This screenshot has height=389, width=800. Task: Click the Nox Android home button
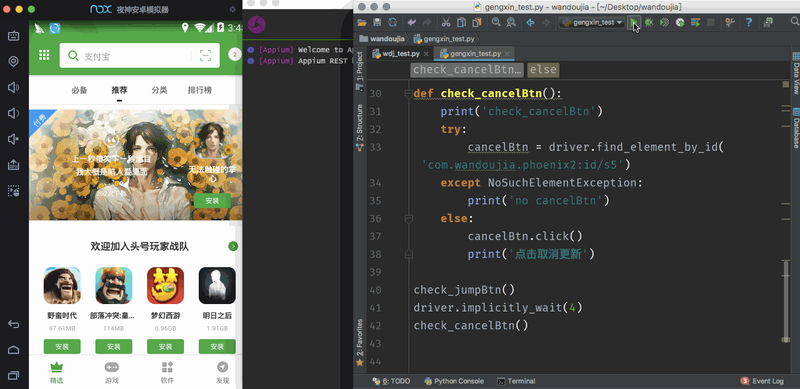[x=14, y=350]
